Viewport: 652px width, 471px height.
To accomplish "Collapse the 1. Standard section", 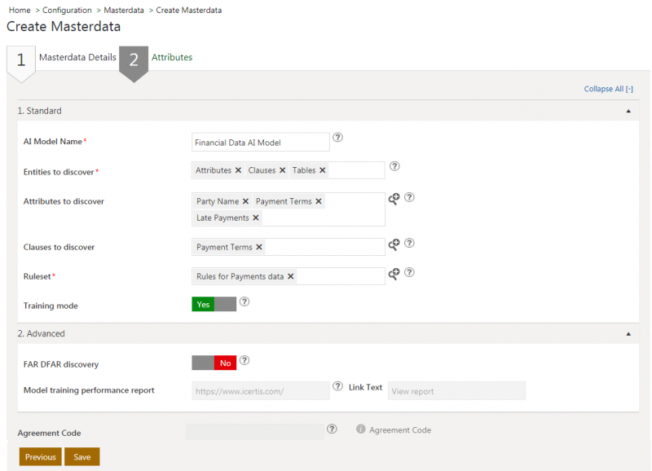I will coord(628,110).
